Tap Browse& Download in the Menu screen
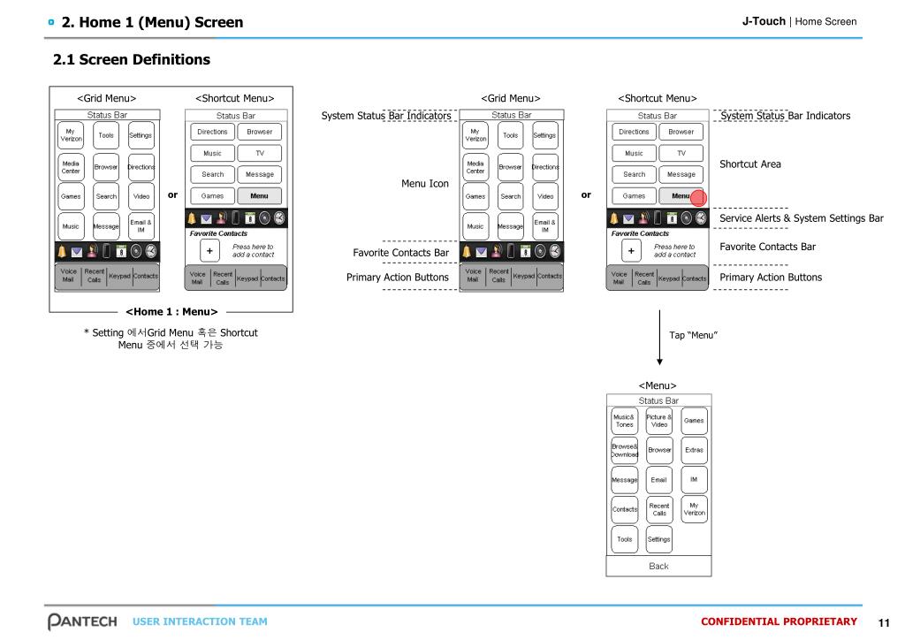This screenshot has width=905, height=640. pyautogui.click(x=624, y=450)
